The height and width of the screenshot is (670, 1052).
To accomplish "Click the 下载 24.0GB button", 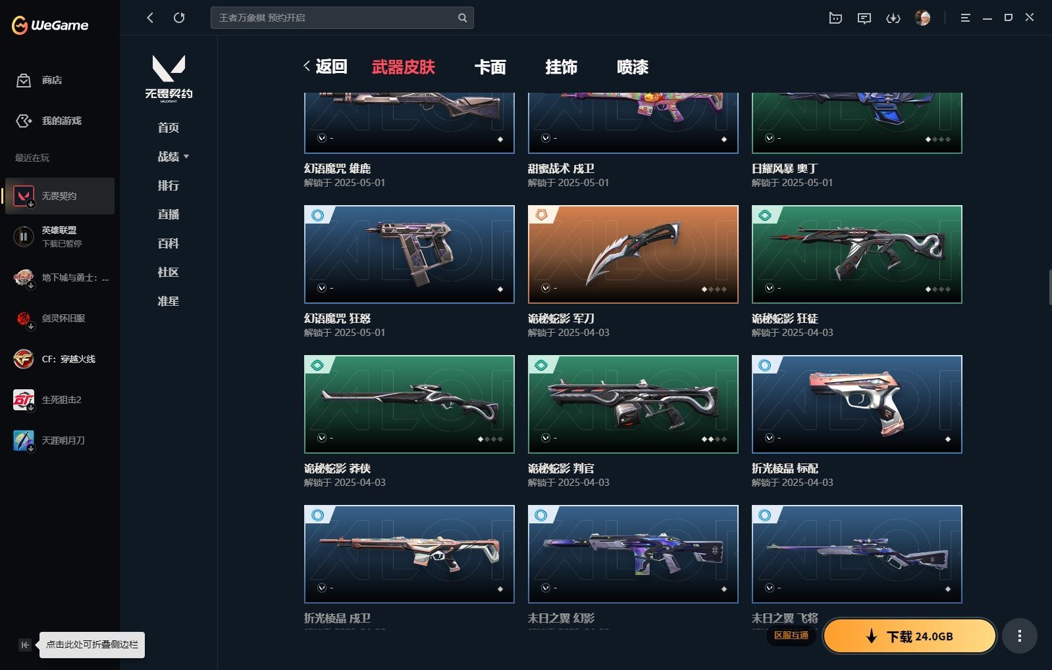I will (x=910, y=636).
